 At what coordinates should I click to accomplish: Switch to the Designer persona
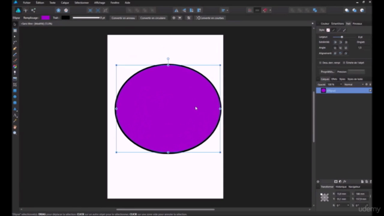[x=18, y=10]
